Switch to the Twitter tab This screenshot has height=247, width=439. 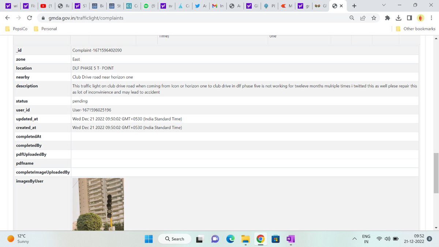pyautogui.click(x=201, y=6)
